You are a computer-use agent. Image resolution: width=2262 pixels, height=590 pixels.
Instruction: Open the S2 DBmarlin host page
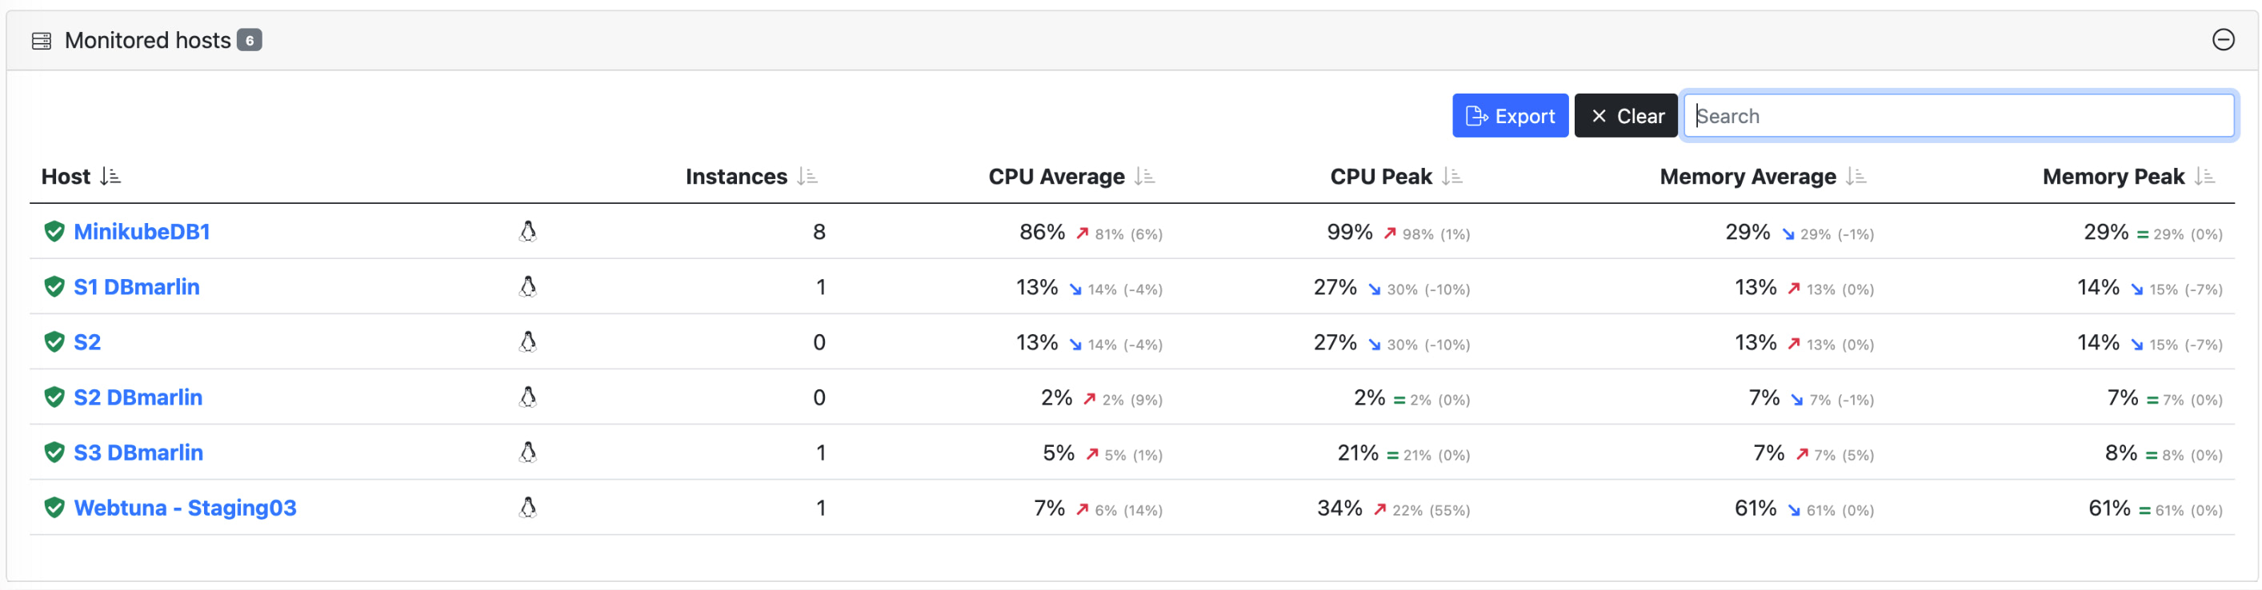point(138,397)
